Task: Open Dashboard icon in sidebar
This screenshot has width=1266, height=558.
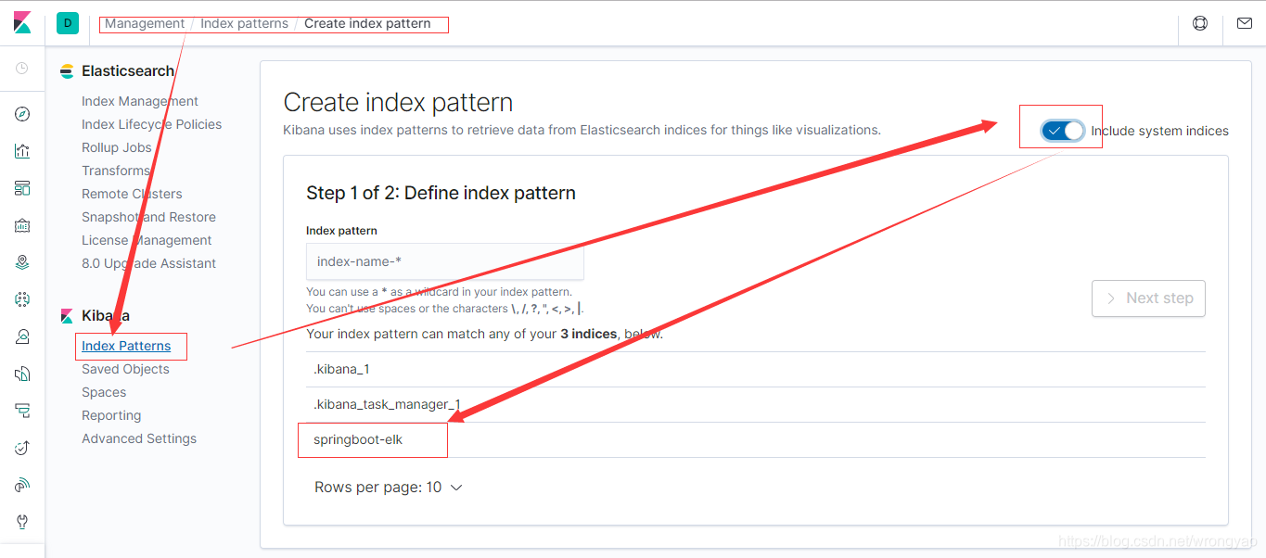Action: coord(22,188)
